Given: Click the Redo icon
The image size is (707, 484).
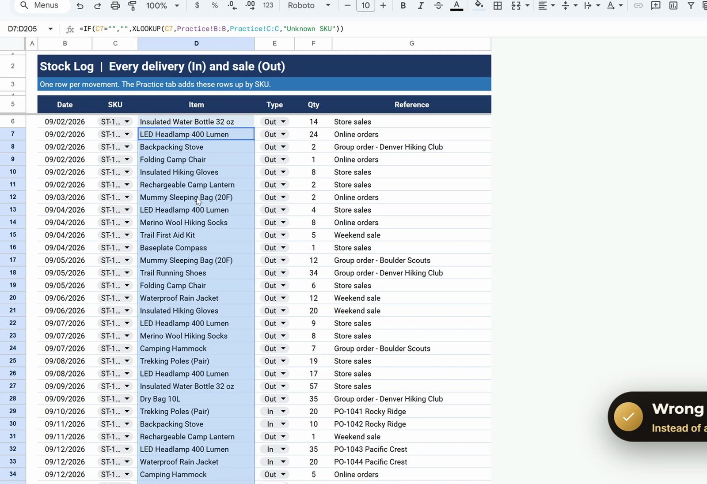Looking at the screenshot, I should 98,6.
